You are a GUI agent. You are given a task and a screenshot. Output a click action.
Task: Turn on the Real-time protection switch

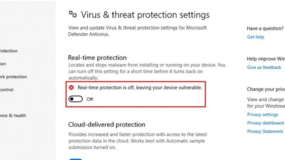(76, 99)
